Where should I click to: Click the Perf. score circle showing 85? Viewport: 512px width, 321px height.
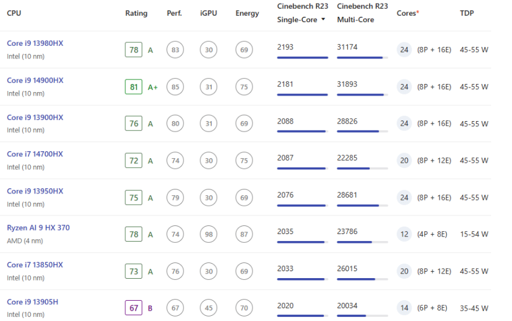[175, 87]
